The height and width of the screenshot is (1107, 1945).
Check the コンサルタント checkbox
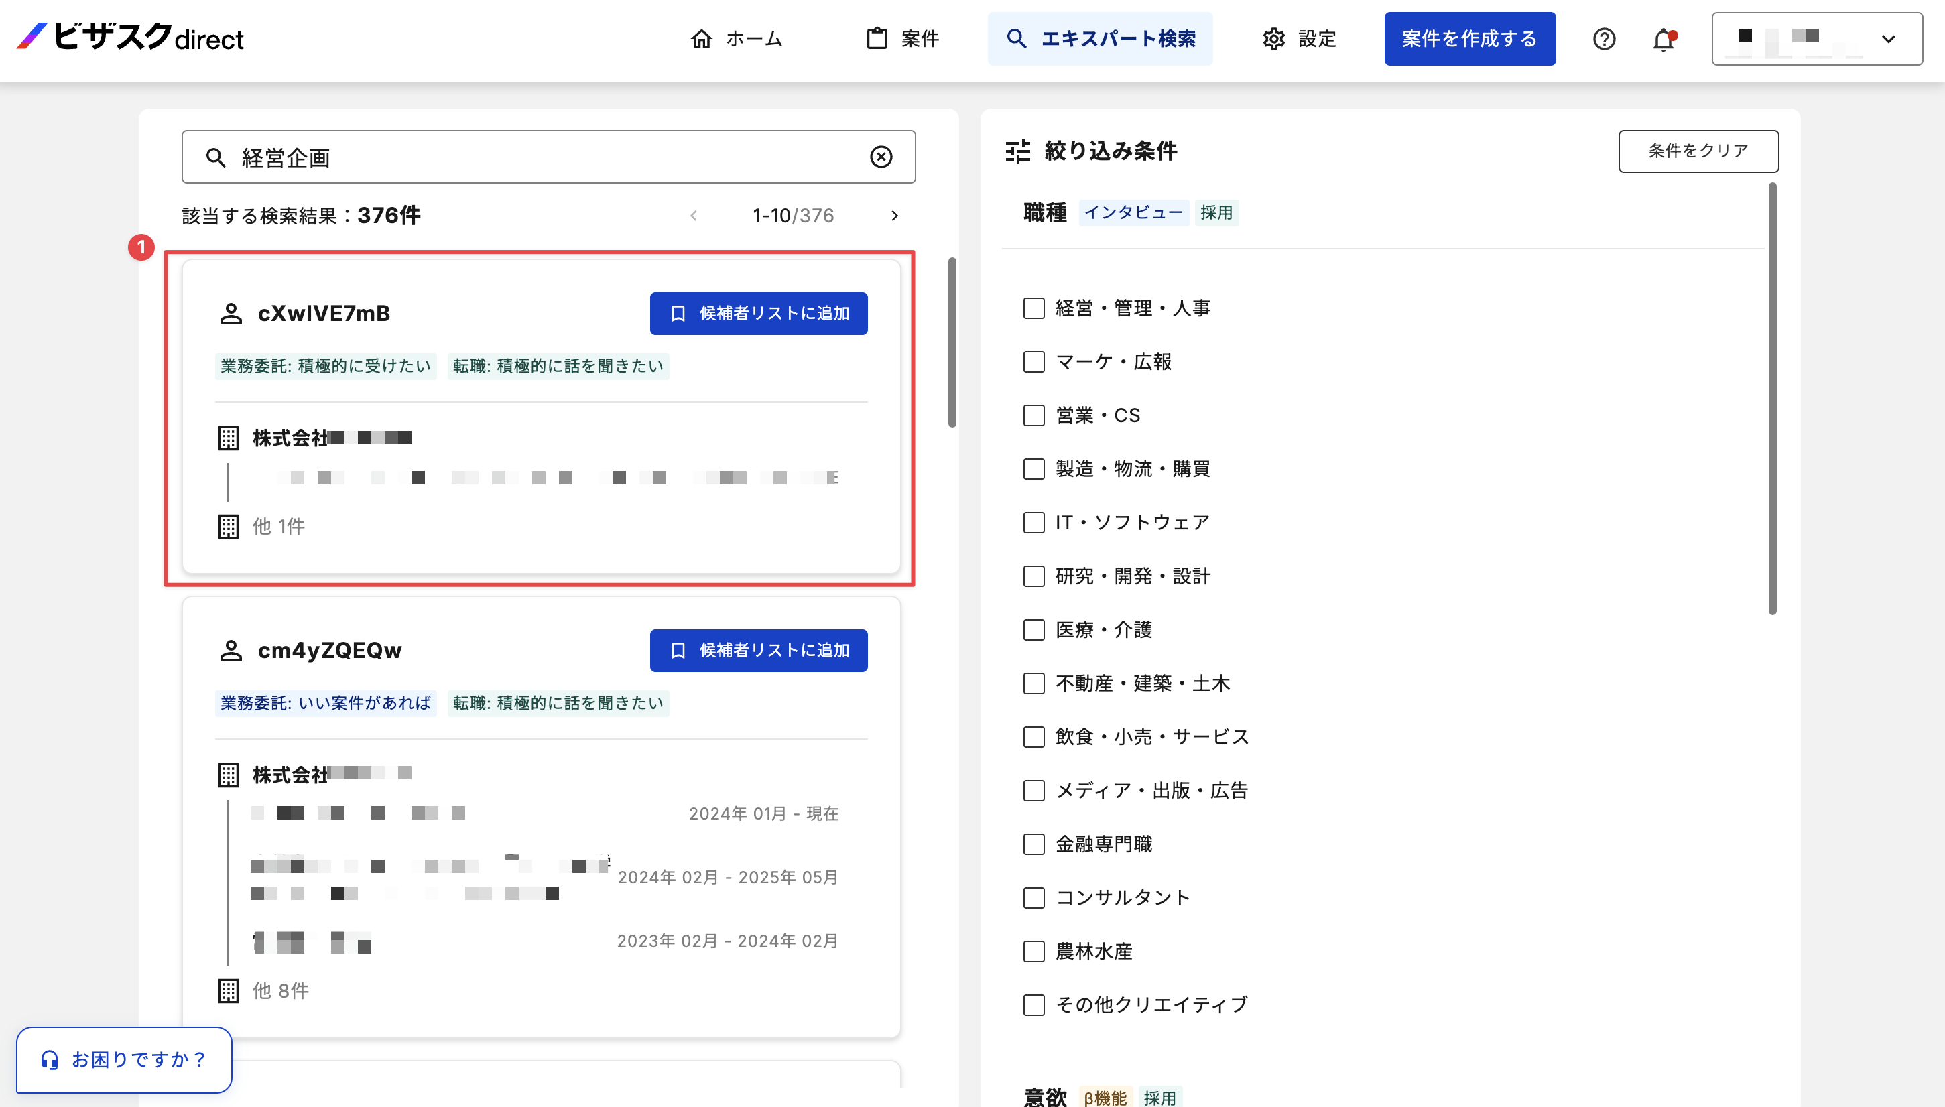coord(1034,897)
